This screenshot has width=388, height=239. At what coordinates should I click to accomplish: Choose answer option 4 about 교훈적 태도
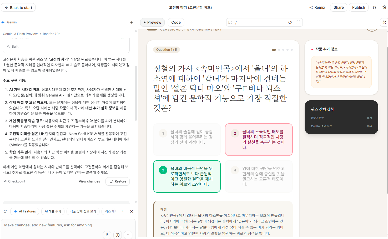259,176
